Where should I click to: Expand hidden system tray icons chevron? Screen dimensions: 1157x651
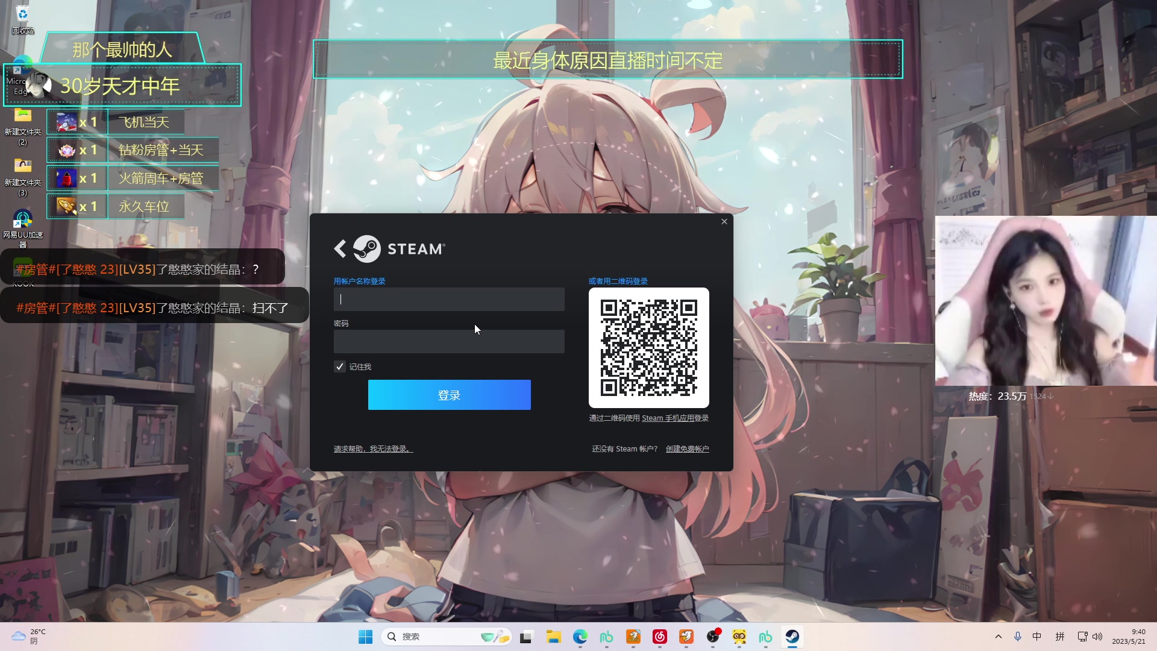click(x=999, y=637)
